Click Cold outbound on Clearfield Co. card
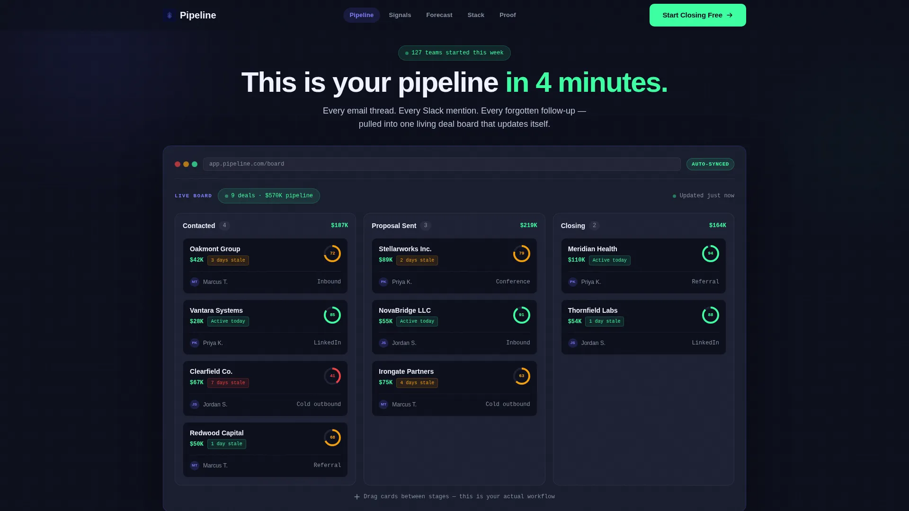This screenshot has height=511, width=909. [319, 405]
